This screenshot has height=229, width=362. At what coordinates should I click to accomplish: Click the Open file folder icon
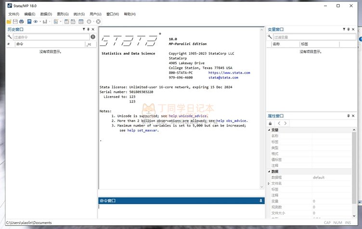9,22
